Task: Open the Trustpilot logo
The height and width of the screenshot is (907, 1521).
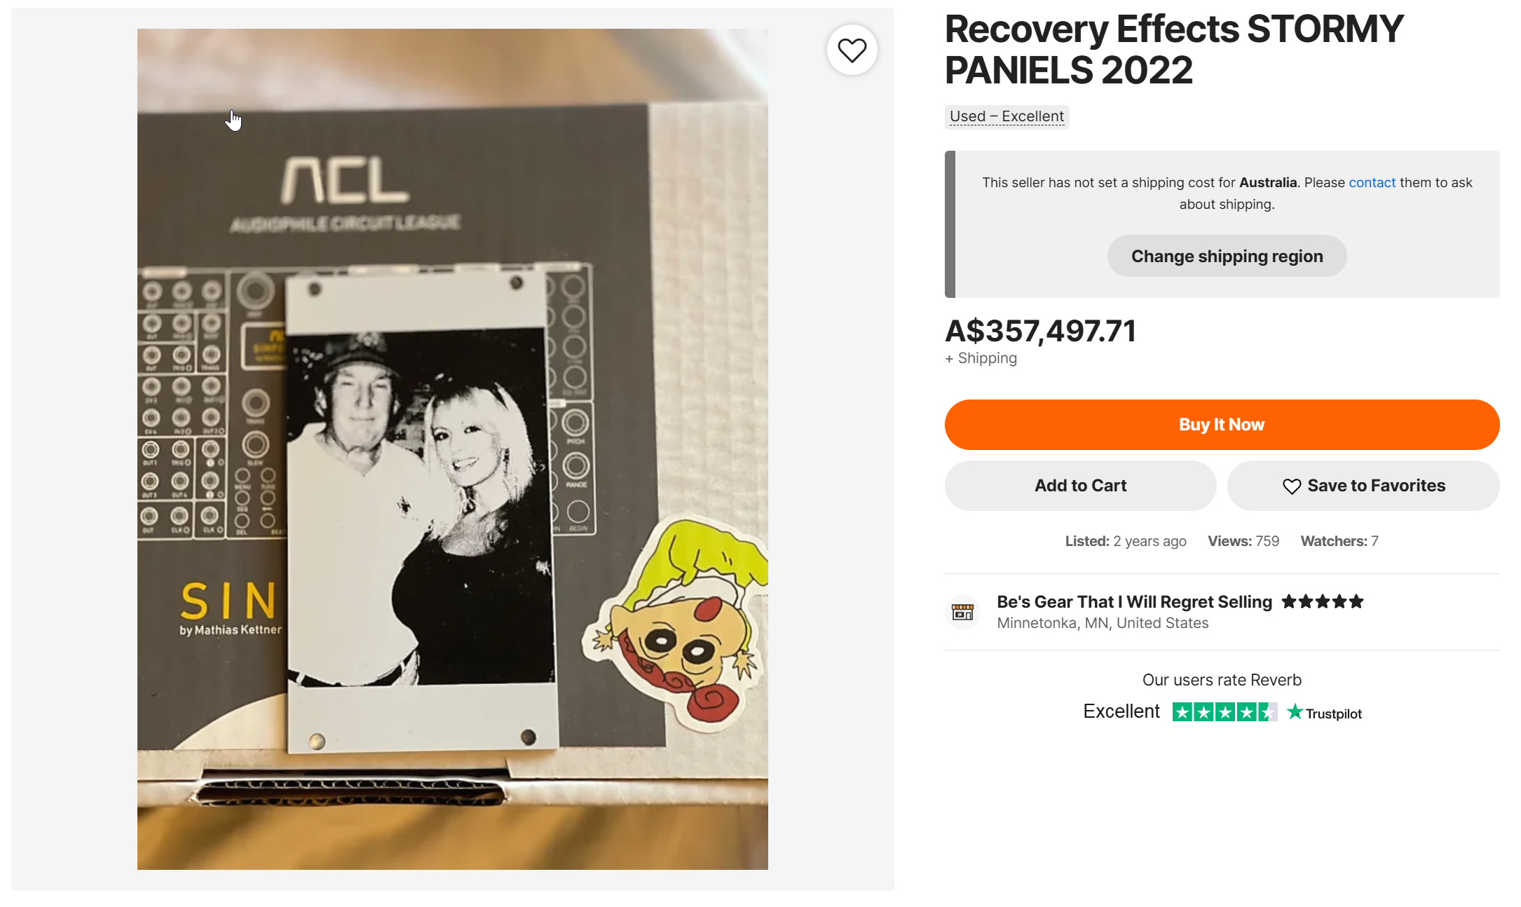Action: coord(1325,713)
